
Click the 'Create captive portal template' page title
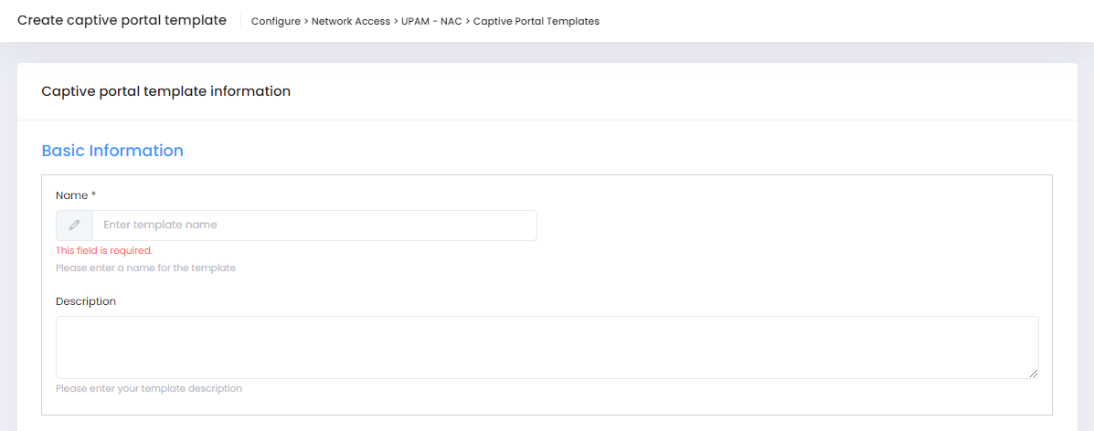coord(122,20)
